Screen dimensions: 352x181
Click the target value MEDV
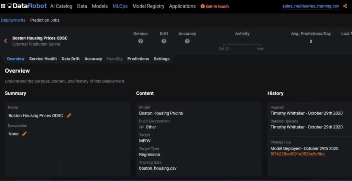point(145,141)
